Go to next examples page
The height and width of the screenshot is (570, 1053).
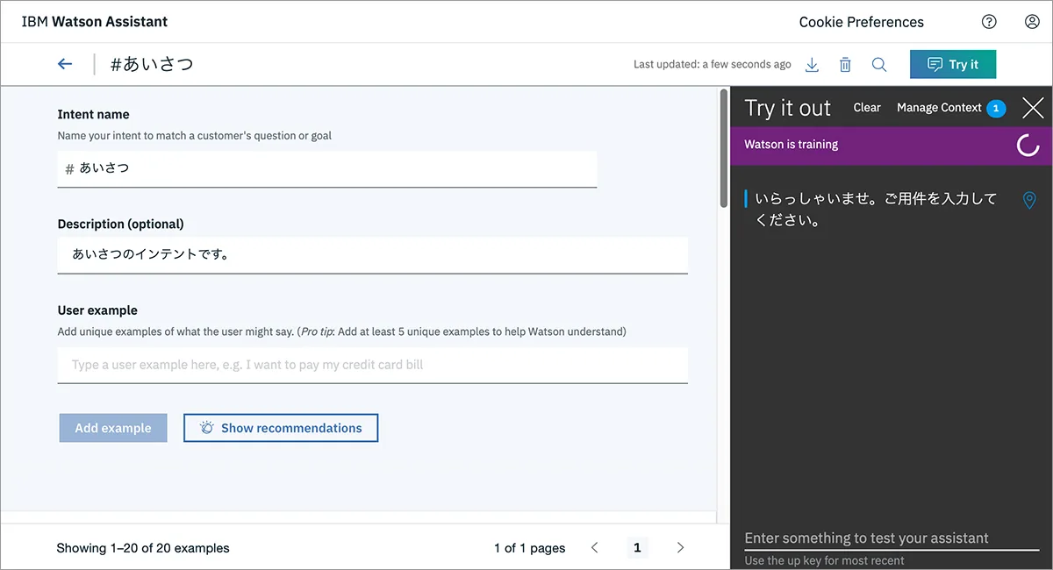pos(680,547)
